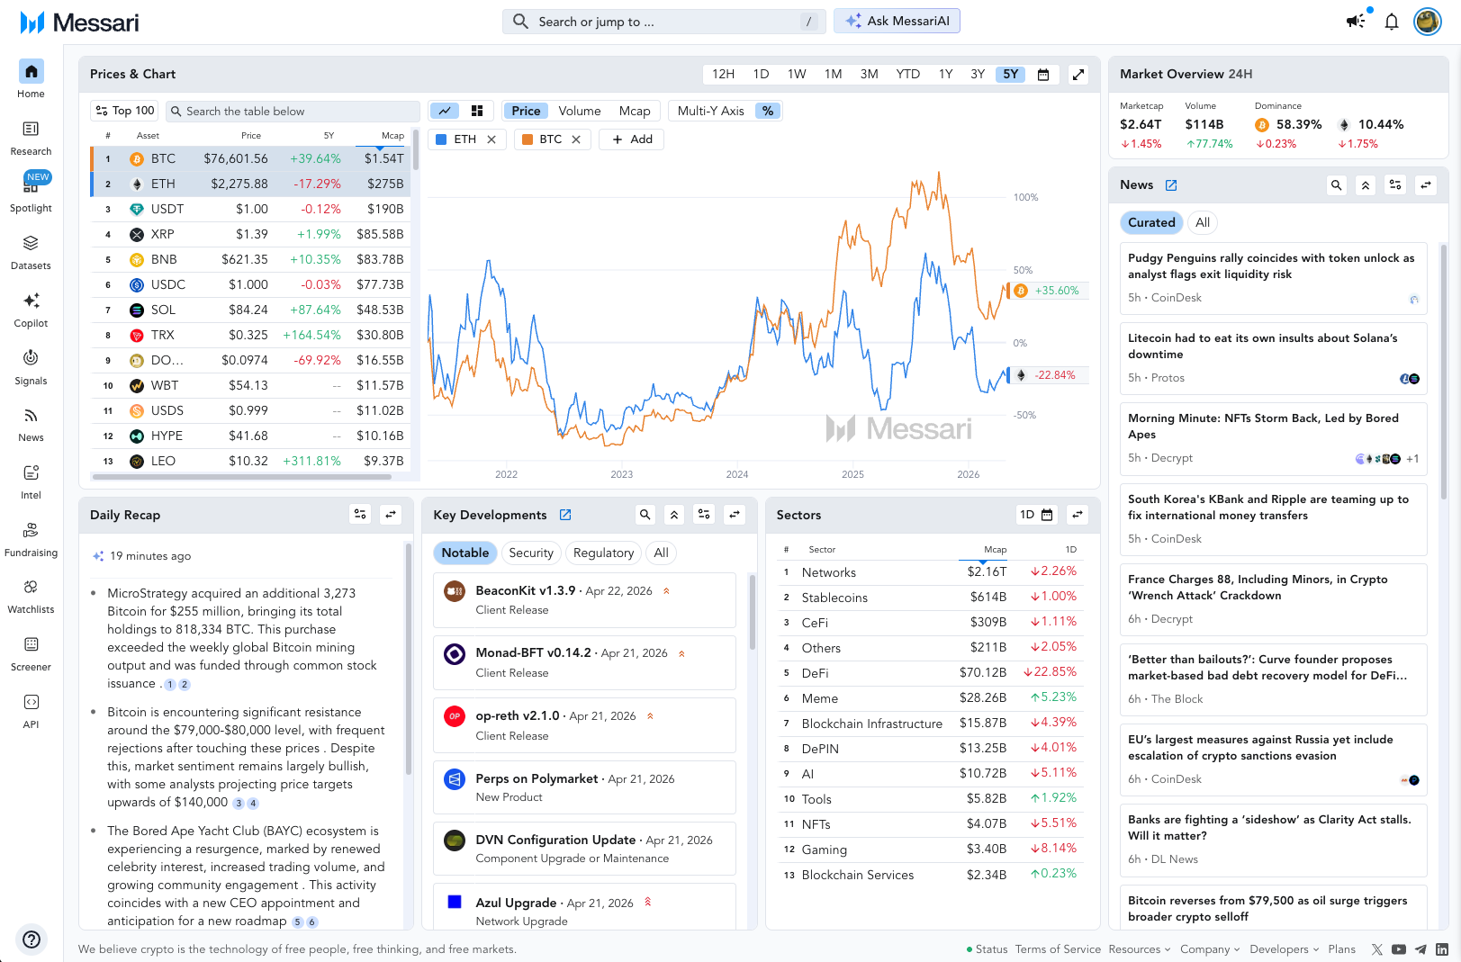The width and height of the screenshot is (1461, 962).
Task: Open the Datasets sidebar section
Action: 31,252
